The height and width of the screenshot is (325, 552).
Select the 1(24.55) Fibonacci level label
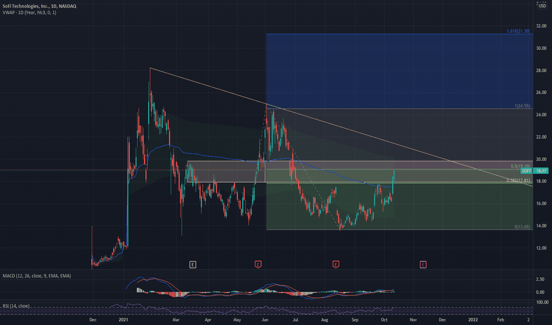(x=522, y=106)
